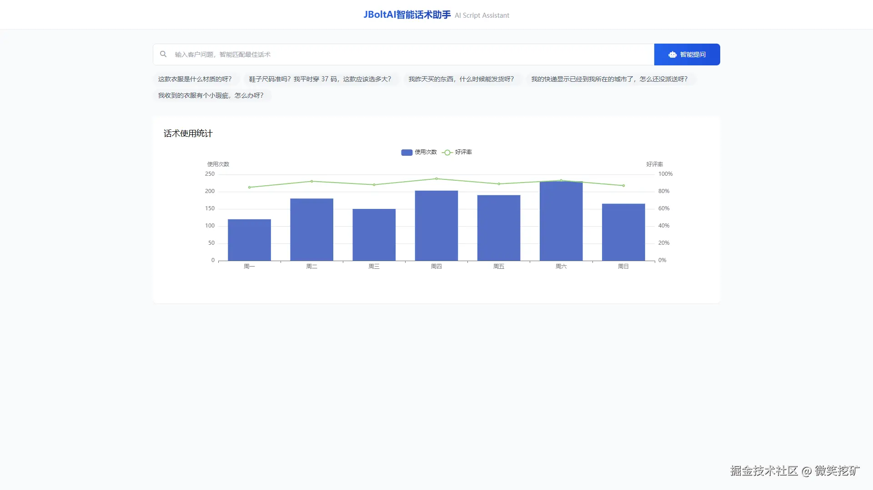This screenshot has height=490, width=873.
Task: Click the 周一 x-axis label
Action: 249,267
